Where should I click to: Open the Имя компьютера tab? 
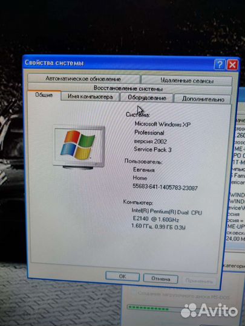tap(90, 97)
